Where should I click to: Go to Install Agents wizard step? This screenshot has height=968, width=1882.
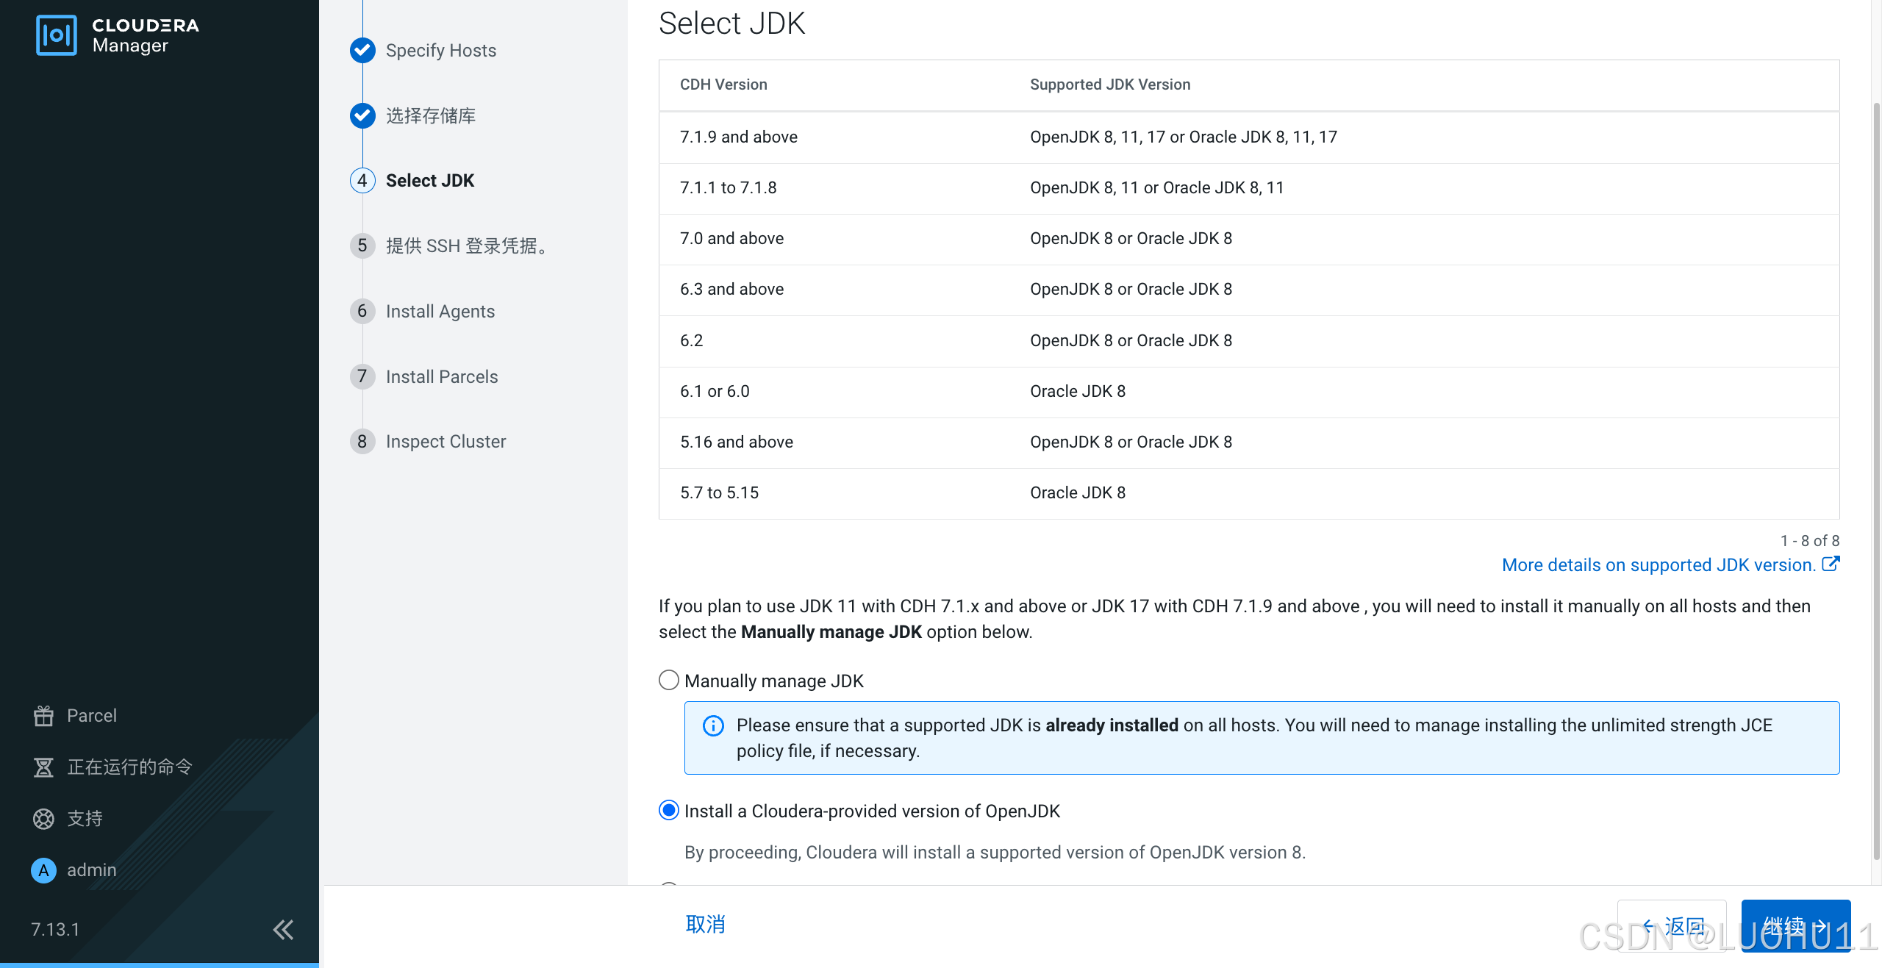pos(440,311)
